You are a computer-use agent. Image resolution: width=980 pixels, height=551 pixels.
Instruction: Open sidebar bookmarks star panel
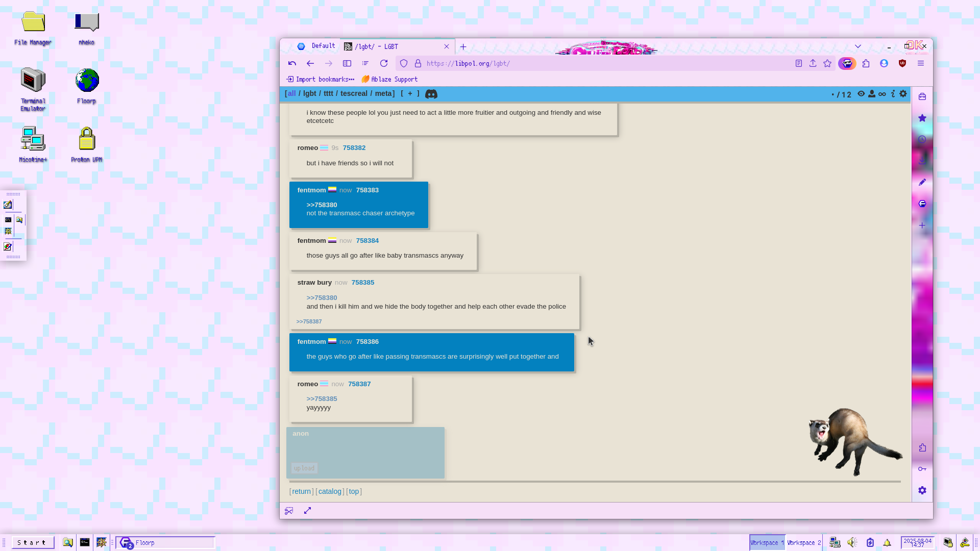coord(922,118)
